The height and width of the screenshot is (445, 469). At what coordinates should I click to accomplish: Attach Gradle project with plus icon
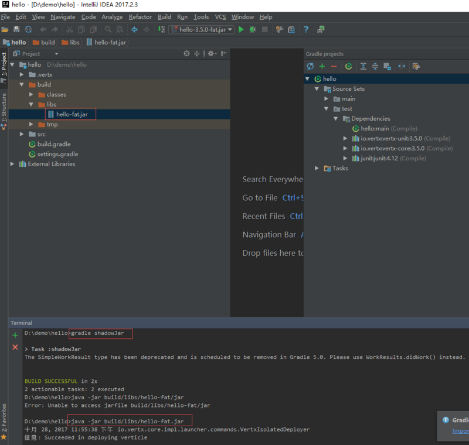pos(322,66)
